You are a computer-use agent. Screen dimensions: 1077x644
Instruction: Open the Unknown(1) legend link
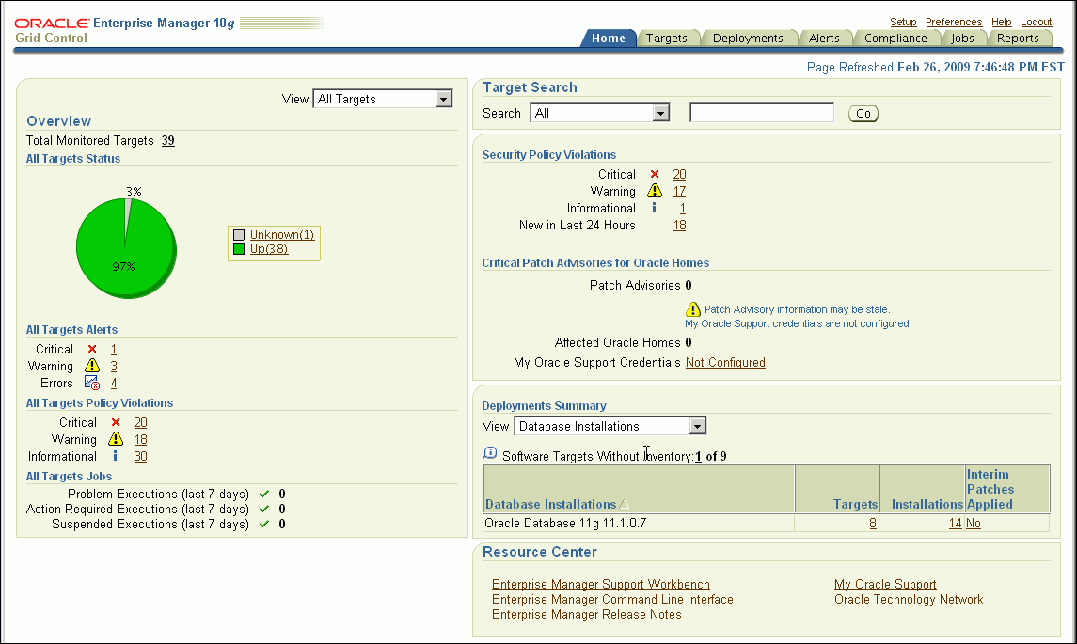(x=281, y=235)
